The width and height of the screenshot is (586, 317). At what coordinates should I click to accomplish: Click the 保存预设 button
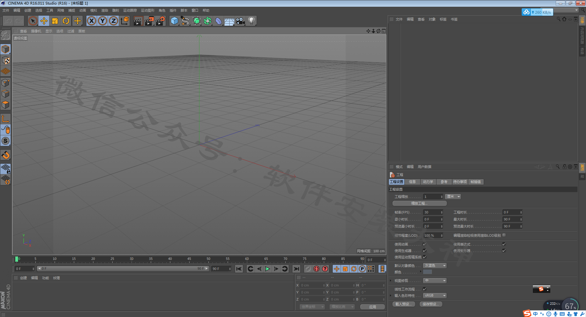point(431,304)
